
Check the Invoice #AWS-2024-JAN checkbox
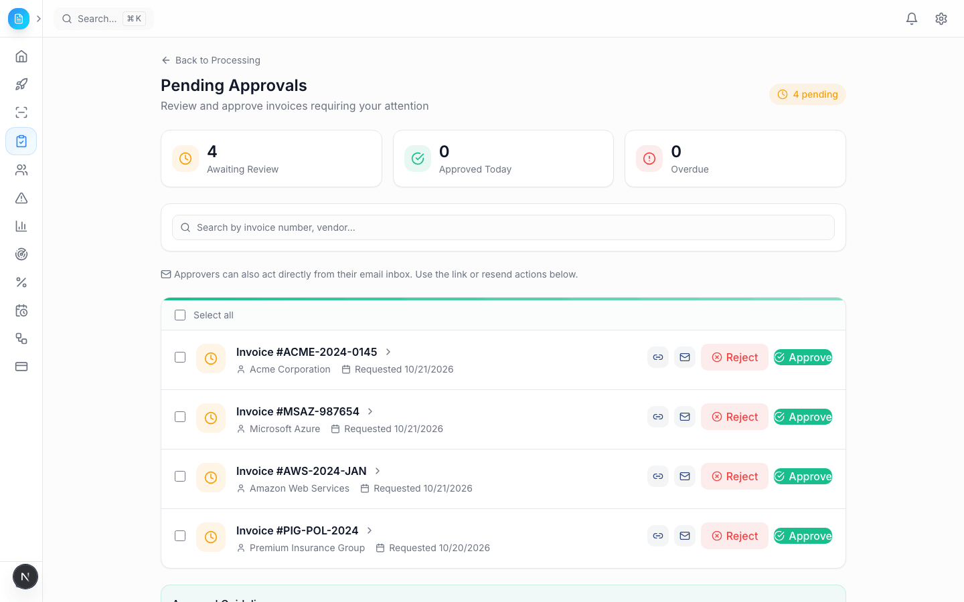(180, 476)
